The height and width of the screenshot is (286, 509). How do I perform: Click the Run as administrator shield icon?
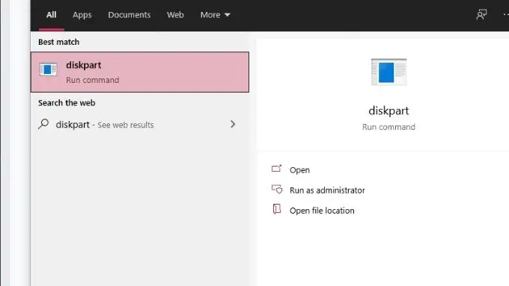(277, 189)
